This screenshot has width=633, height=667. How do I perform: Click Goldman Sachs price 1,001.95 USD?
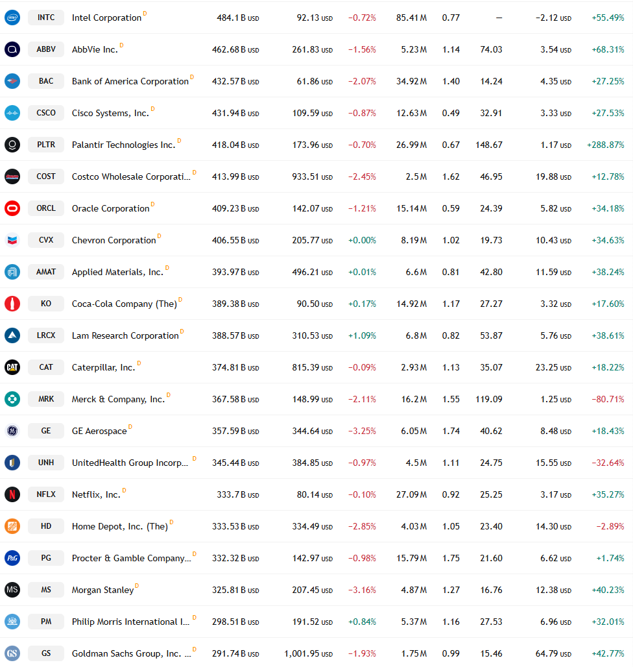click(x=308, y=653)
